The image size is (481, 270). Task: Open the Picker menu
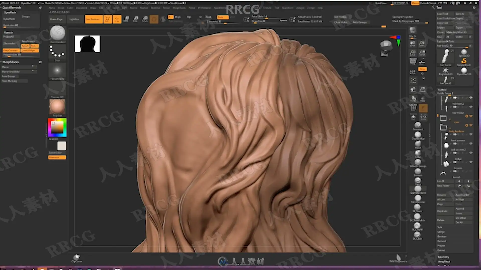(x=192, y=8)
